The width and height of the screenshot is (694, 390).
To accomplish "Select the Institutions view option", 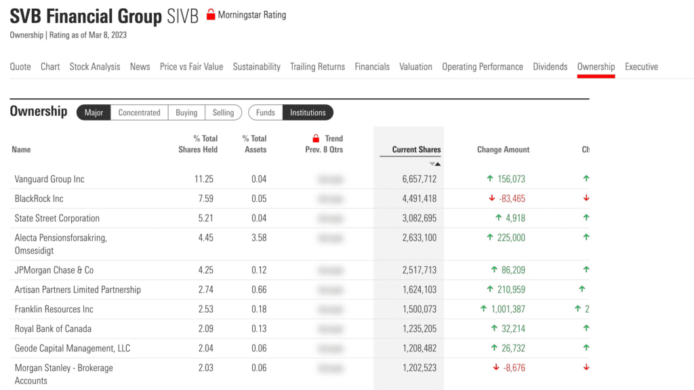I will pyautogui.click(x=308, y=112).
